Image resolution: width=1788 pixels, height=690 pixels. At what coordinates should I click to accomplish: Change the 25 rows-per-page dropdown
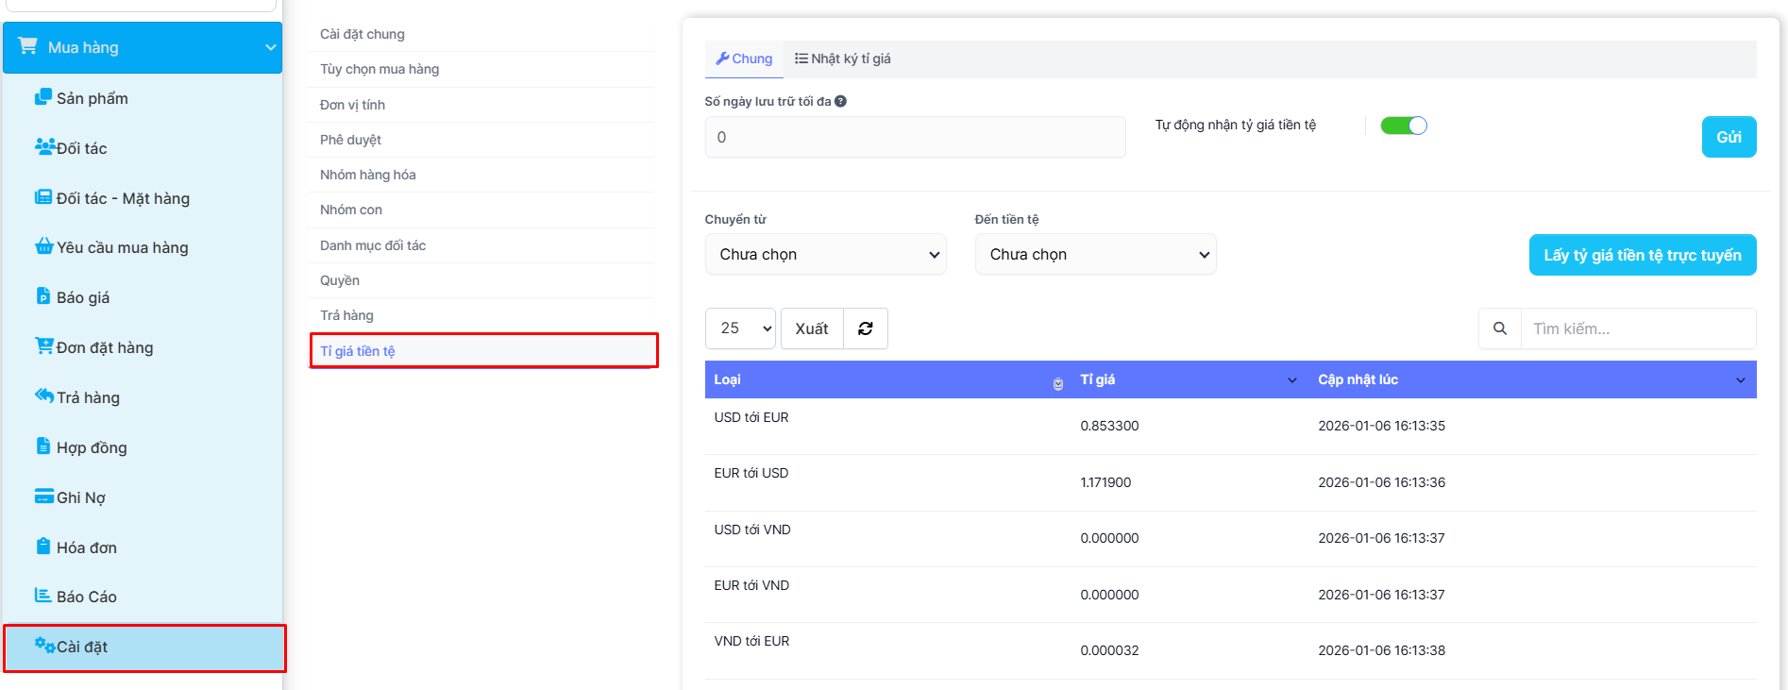coord(740,328)
